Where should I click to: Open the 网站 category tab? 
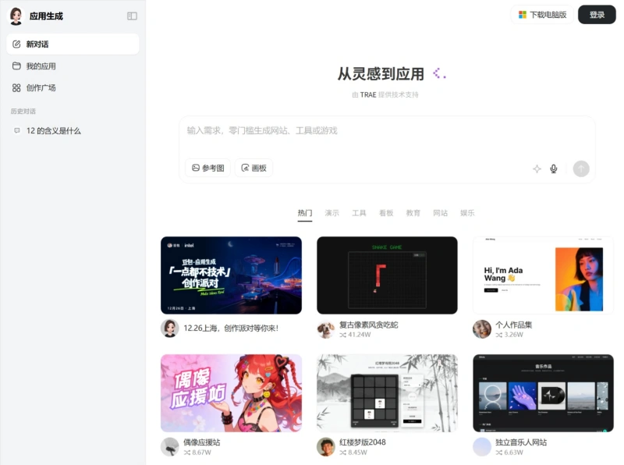click(x=441, y=212)
